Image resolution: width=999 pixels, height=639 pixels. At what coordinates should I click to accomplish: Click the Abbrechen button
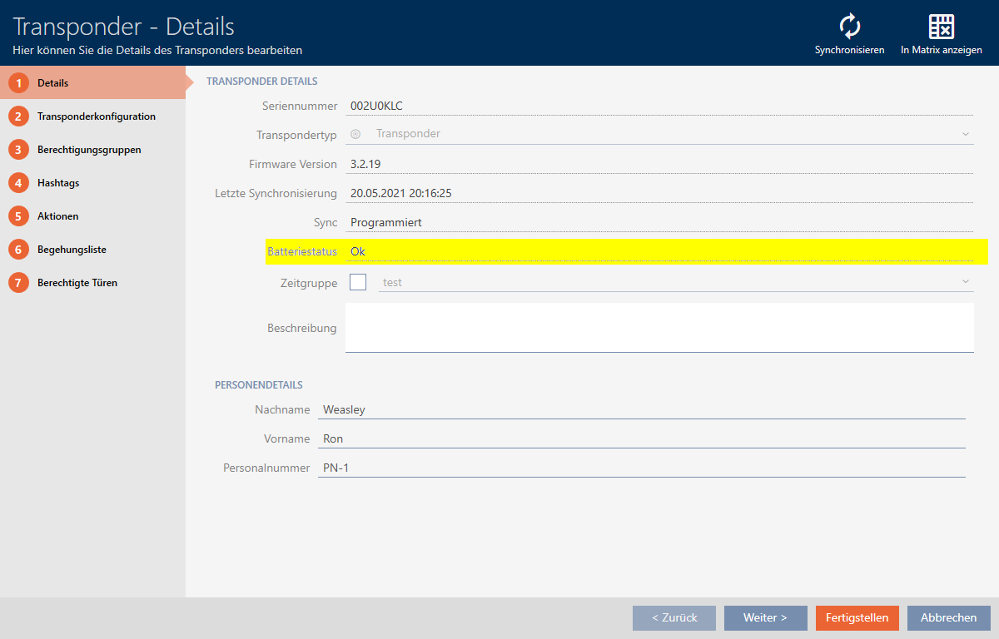(x=948, y=617)
